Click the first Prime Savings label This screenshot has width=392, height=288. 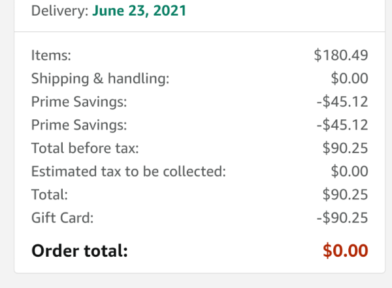(79, 102)
